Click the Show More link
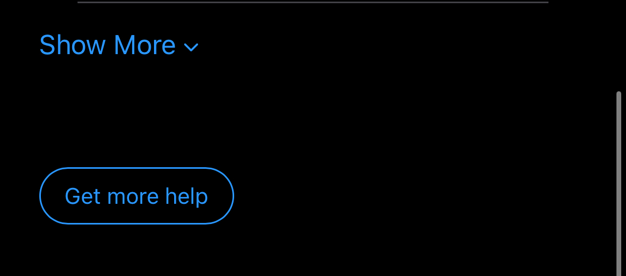 coord(107,46)
